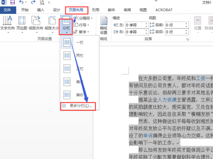The image size is (213, 159).
Task: Switch to the 开始 tab
Action: 25,10
